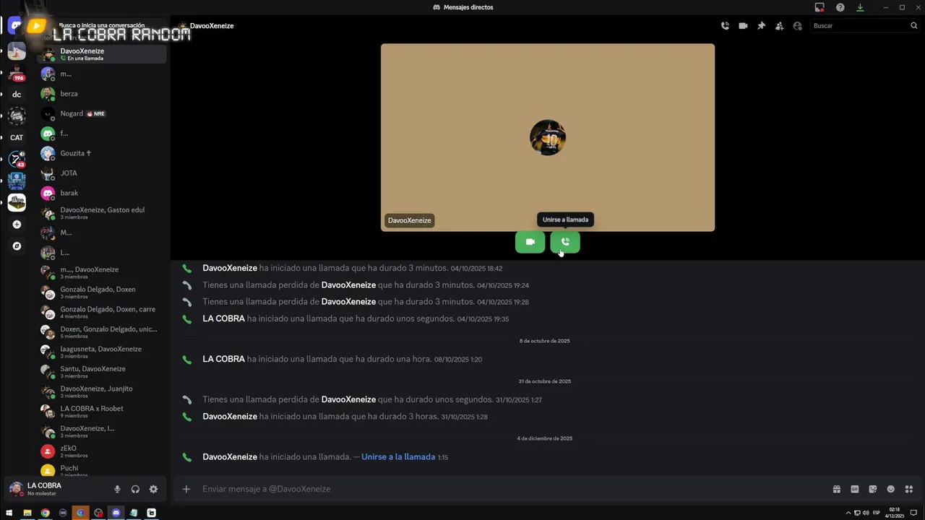Screen dimensions: 925x520
Task: Mute the microphone in the user panel
Action: 117,489
